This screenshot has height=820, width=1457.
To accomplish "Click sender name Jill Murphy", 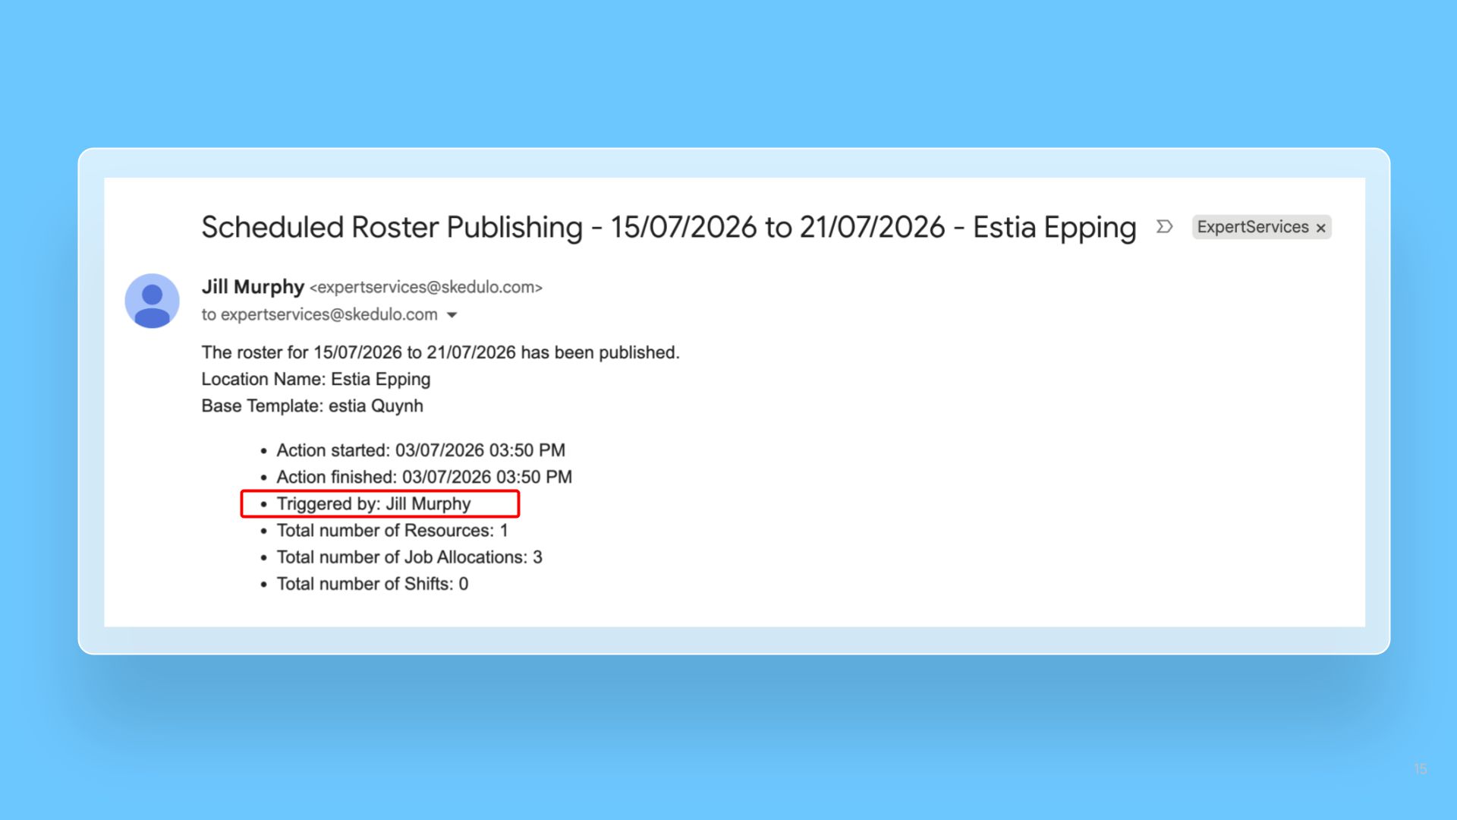I will pyautogui.click(x=253, y=287).
